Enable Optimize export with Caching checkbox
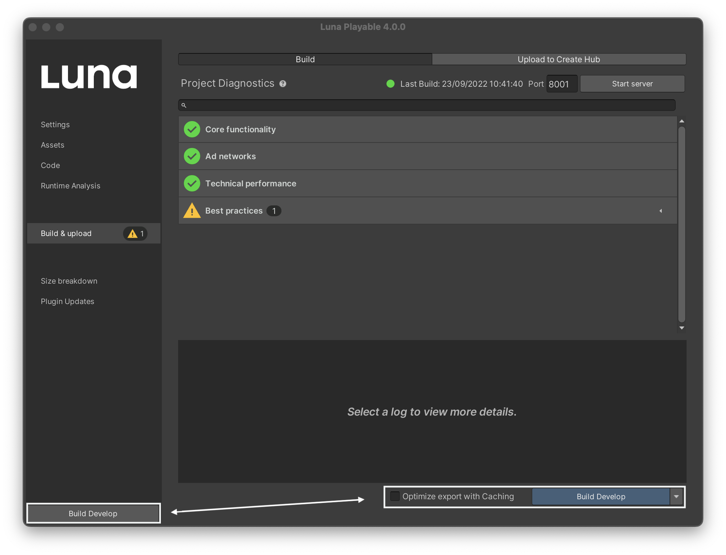 coord(395,496)
